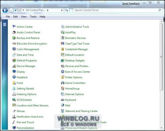This screenshot has height=131, width=165.
Task: Open the recent pages dropdown arrow
Action: (16, 10)
